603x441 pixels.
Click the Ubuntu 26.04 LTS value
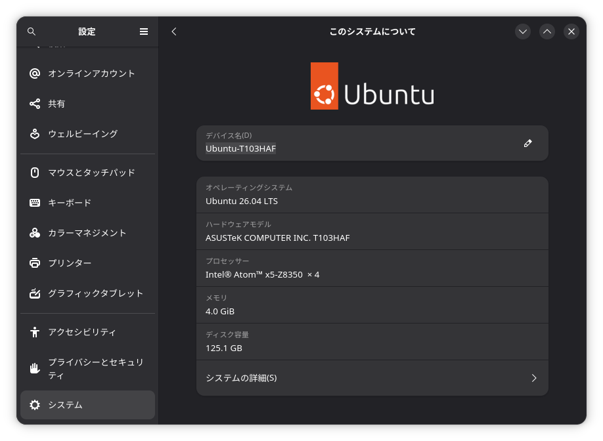[242, 201]
